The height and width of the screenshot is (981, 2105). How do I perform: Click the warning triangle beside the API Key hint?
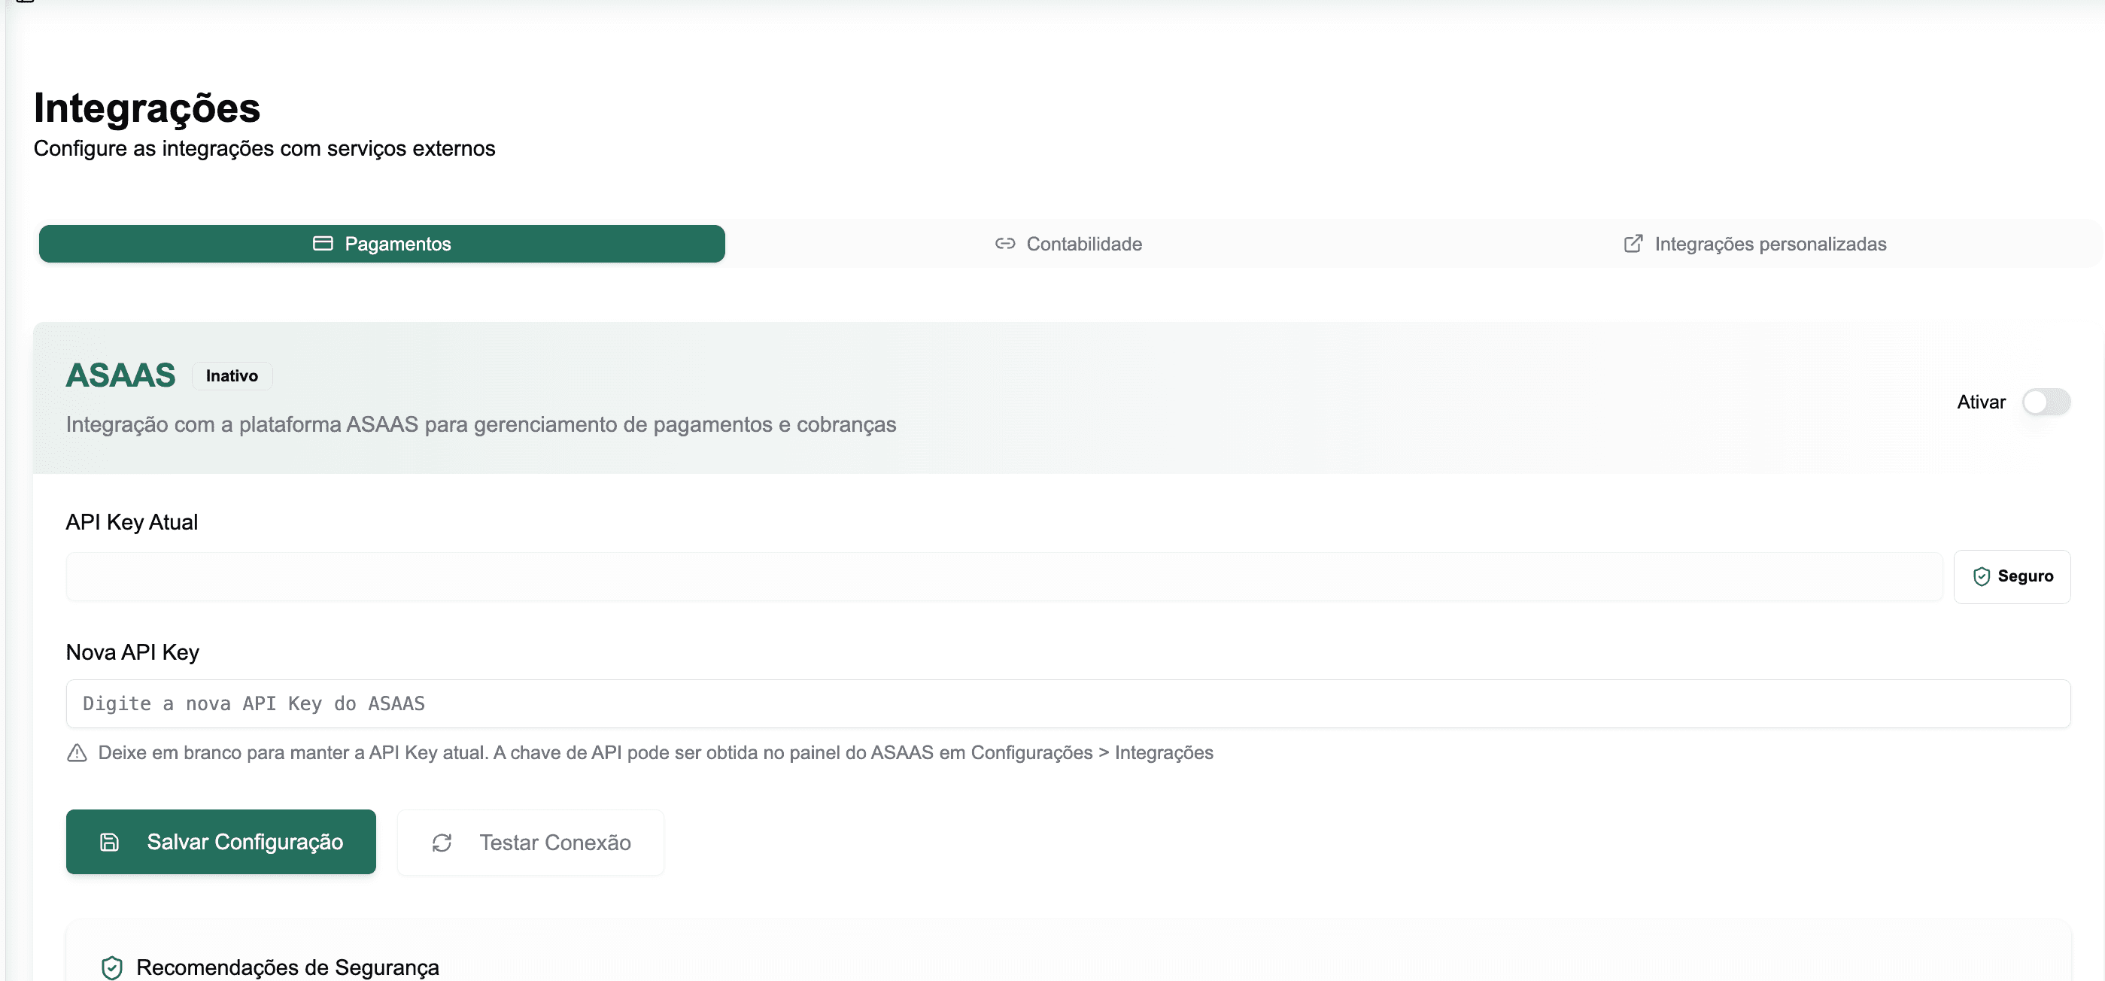[77, 753]
